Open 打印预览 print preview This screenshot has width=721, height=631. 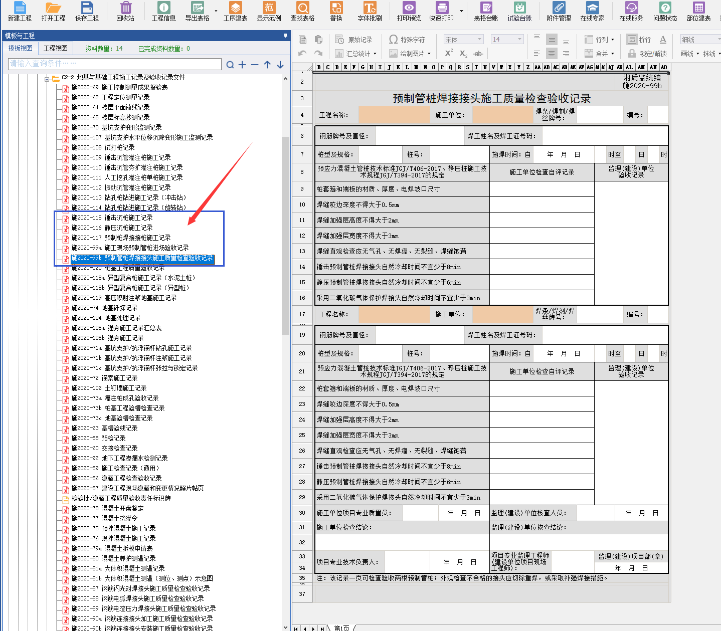pyautogui.click(x=409, y=11)
